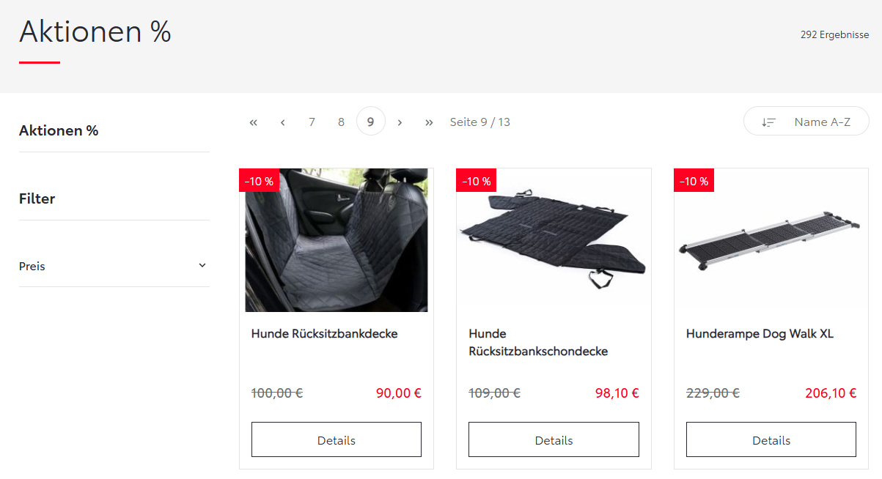
Task: Open Details for Hunderampe Dog Walk XL
Action: [x=771, y=439]
